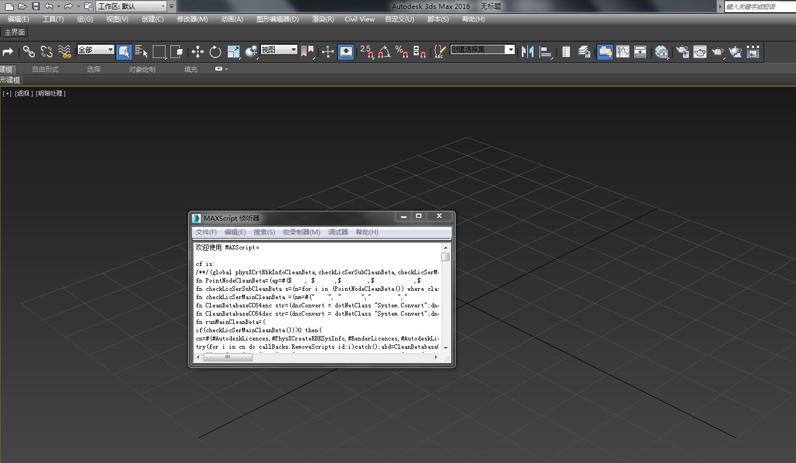The image size is (796, 463).
Task: Toggle Percent Snap
Action: (402, 52)
